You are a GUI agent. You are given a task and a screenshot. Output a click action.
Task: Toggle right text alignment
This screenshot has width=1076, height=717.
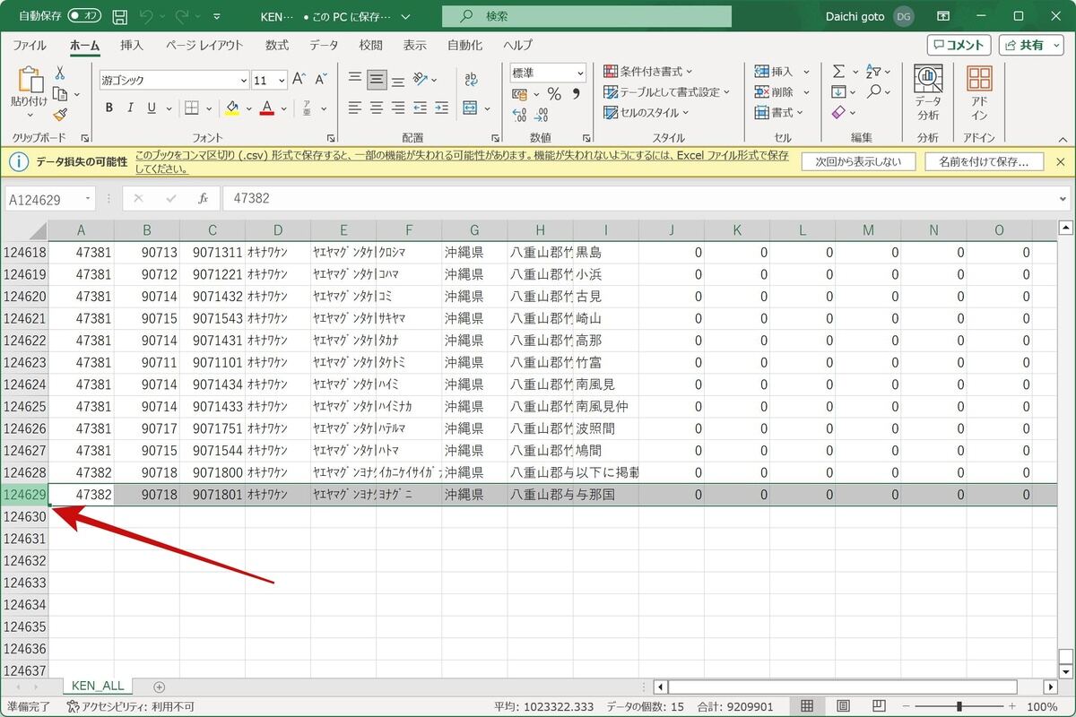click(x=398, y=108)
